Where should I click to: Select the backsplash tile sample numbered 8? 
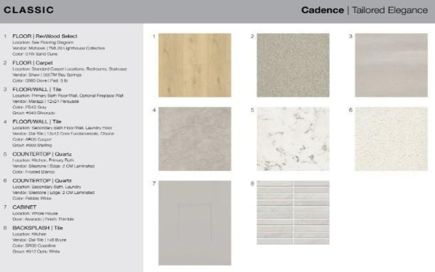[x=293, y=213]
